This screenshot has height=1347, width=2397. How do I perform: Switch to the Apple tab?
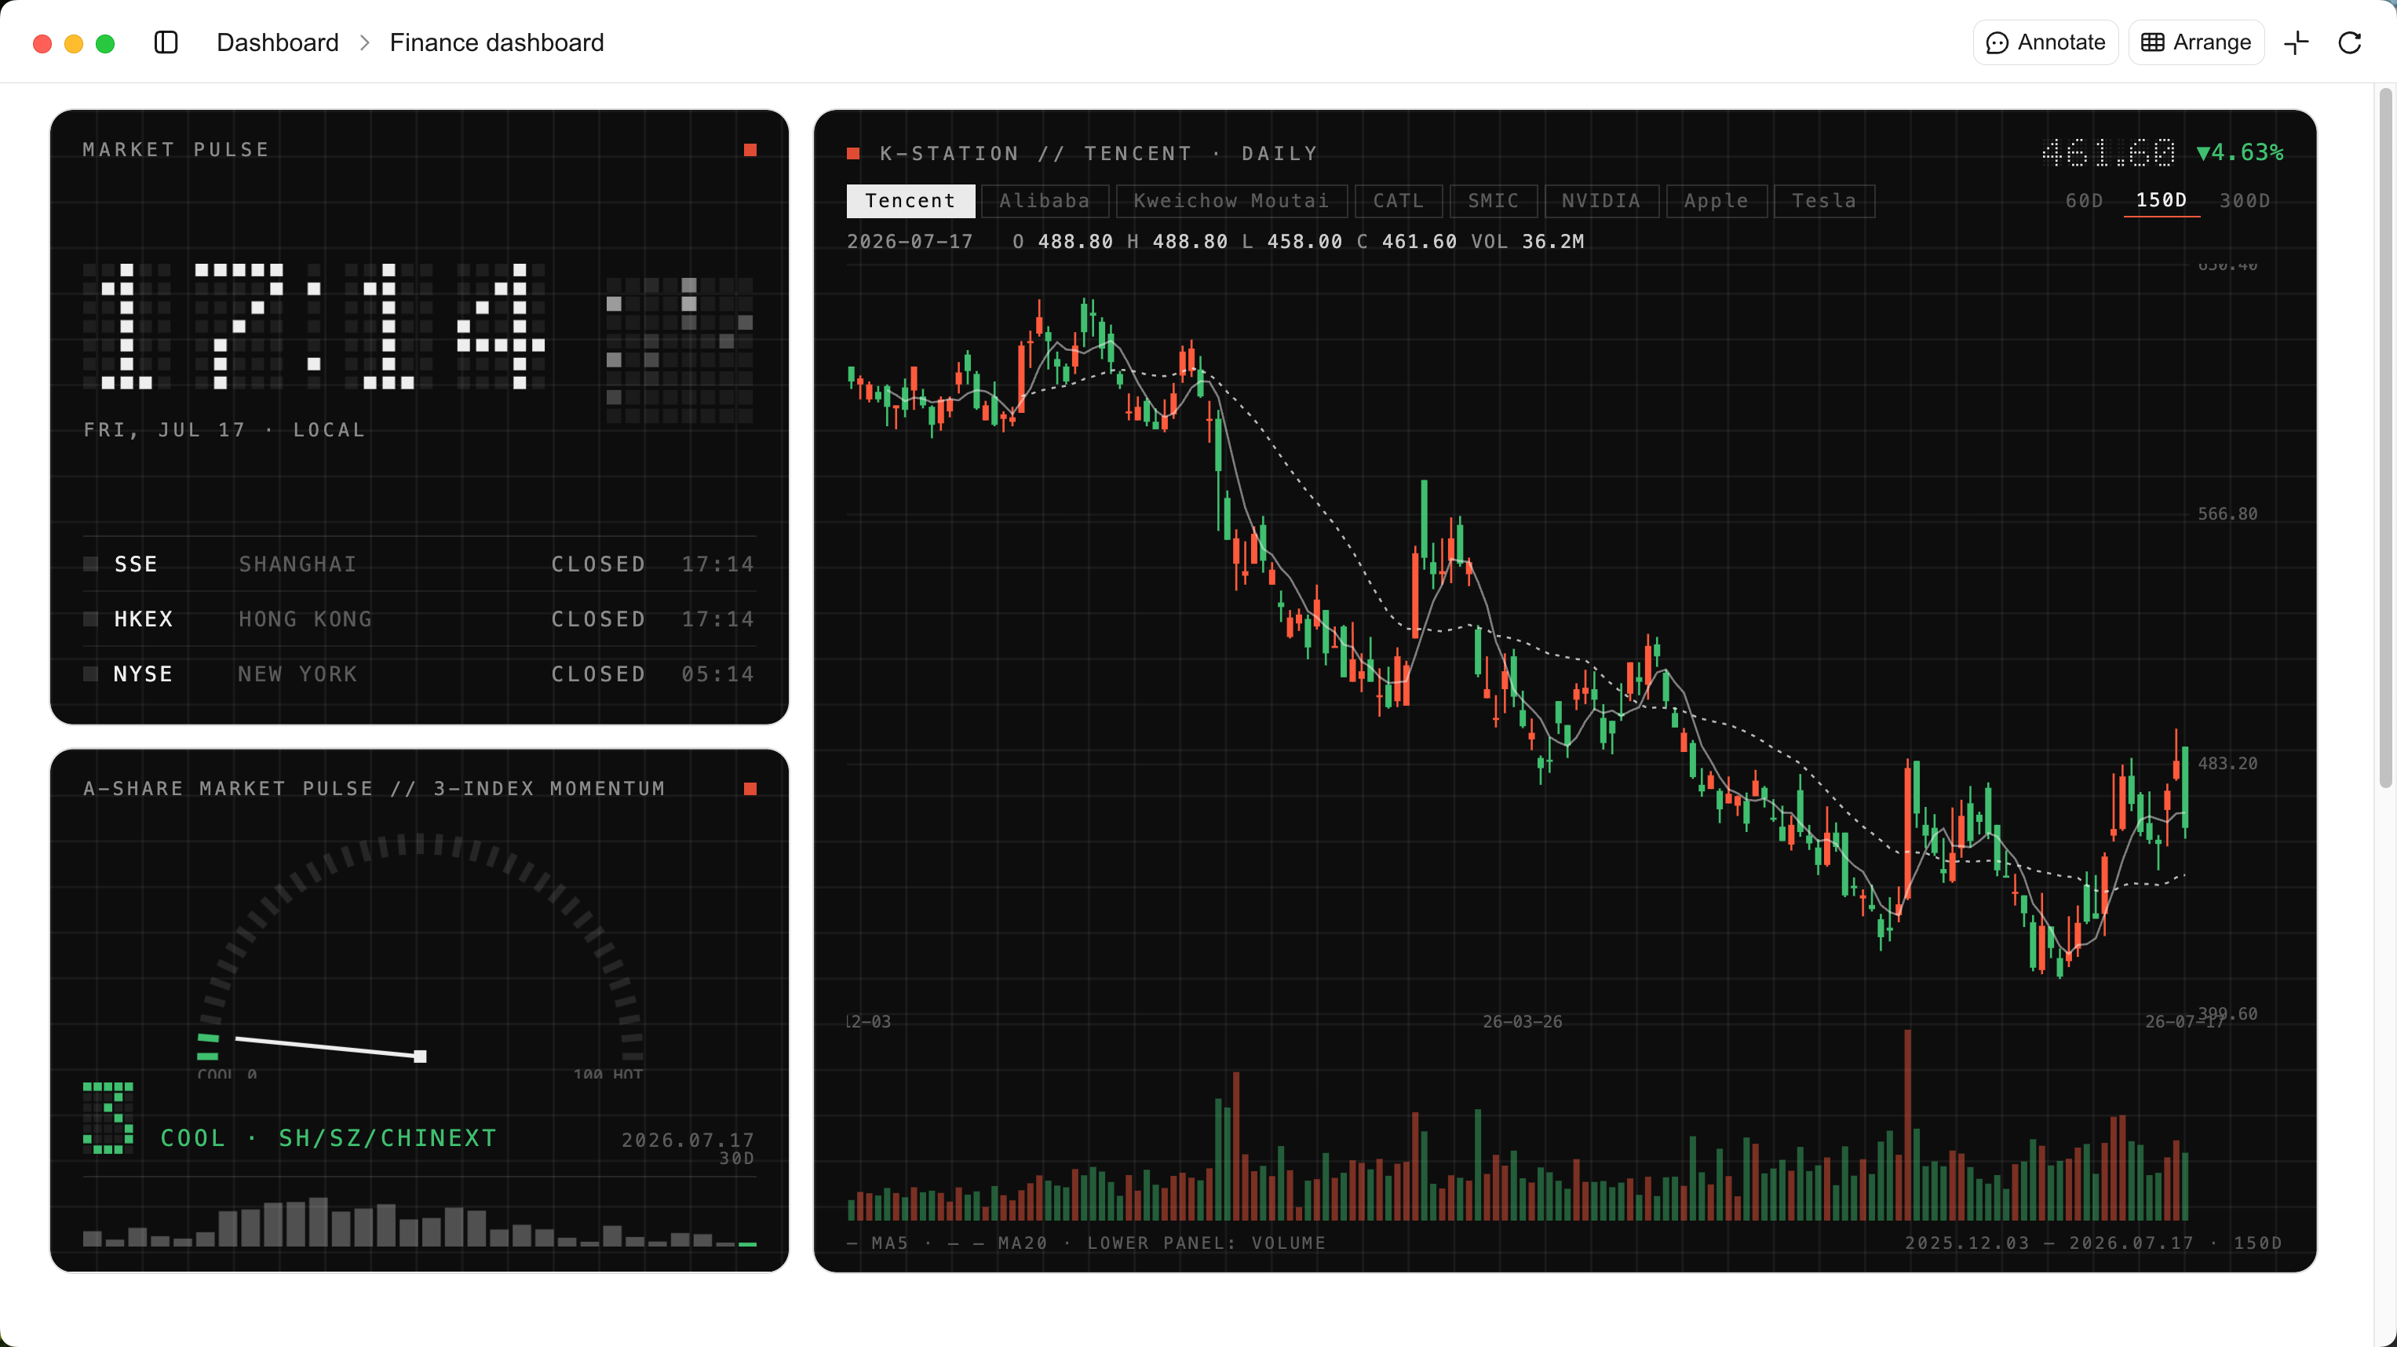[x=1717, y=201]
